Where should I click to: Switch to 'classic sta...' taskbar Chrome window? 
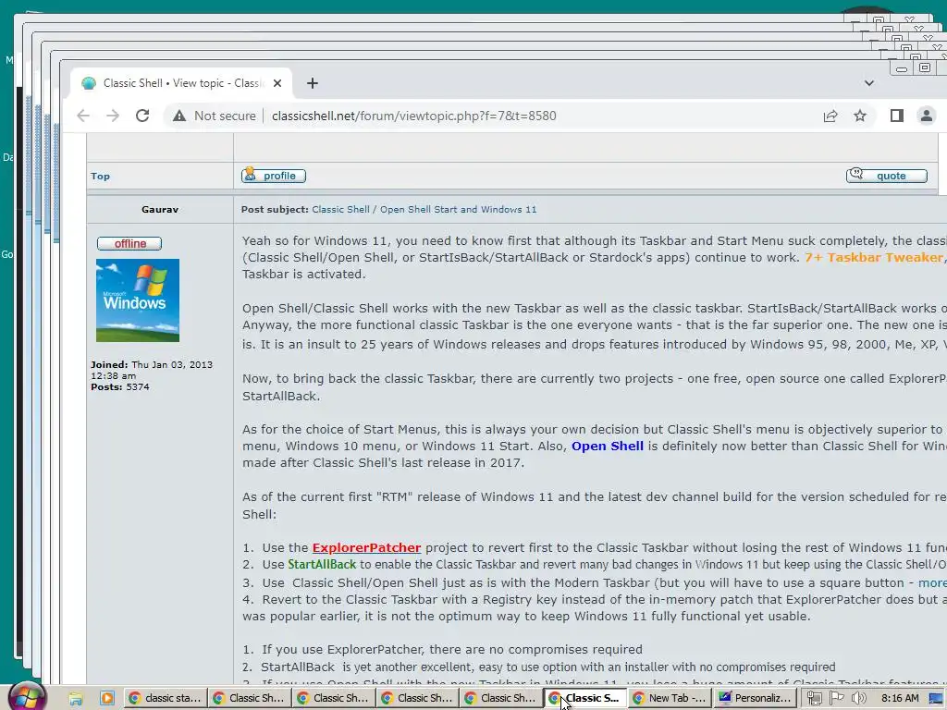click(165, 698)
